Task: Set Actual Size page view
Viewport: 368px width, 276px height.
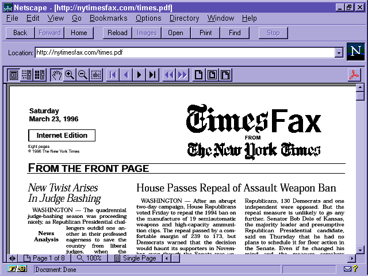Action: pos(199,75)
